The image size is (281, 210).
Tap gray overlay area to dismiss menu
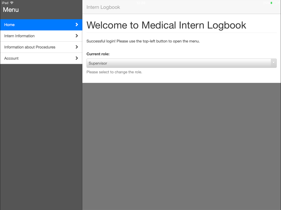(x=182, y=146)
